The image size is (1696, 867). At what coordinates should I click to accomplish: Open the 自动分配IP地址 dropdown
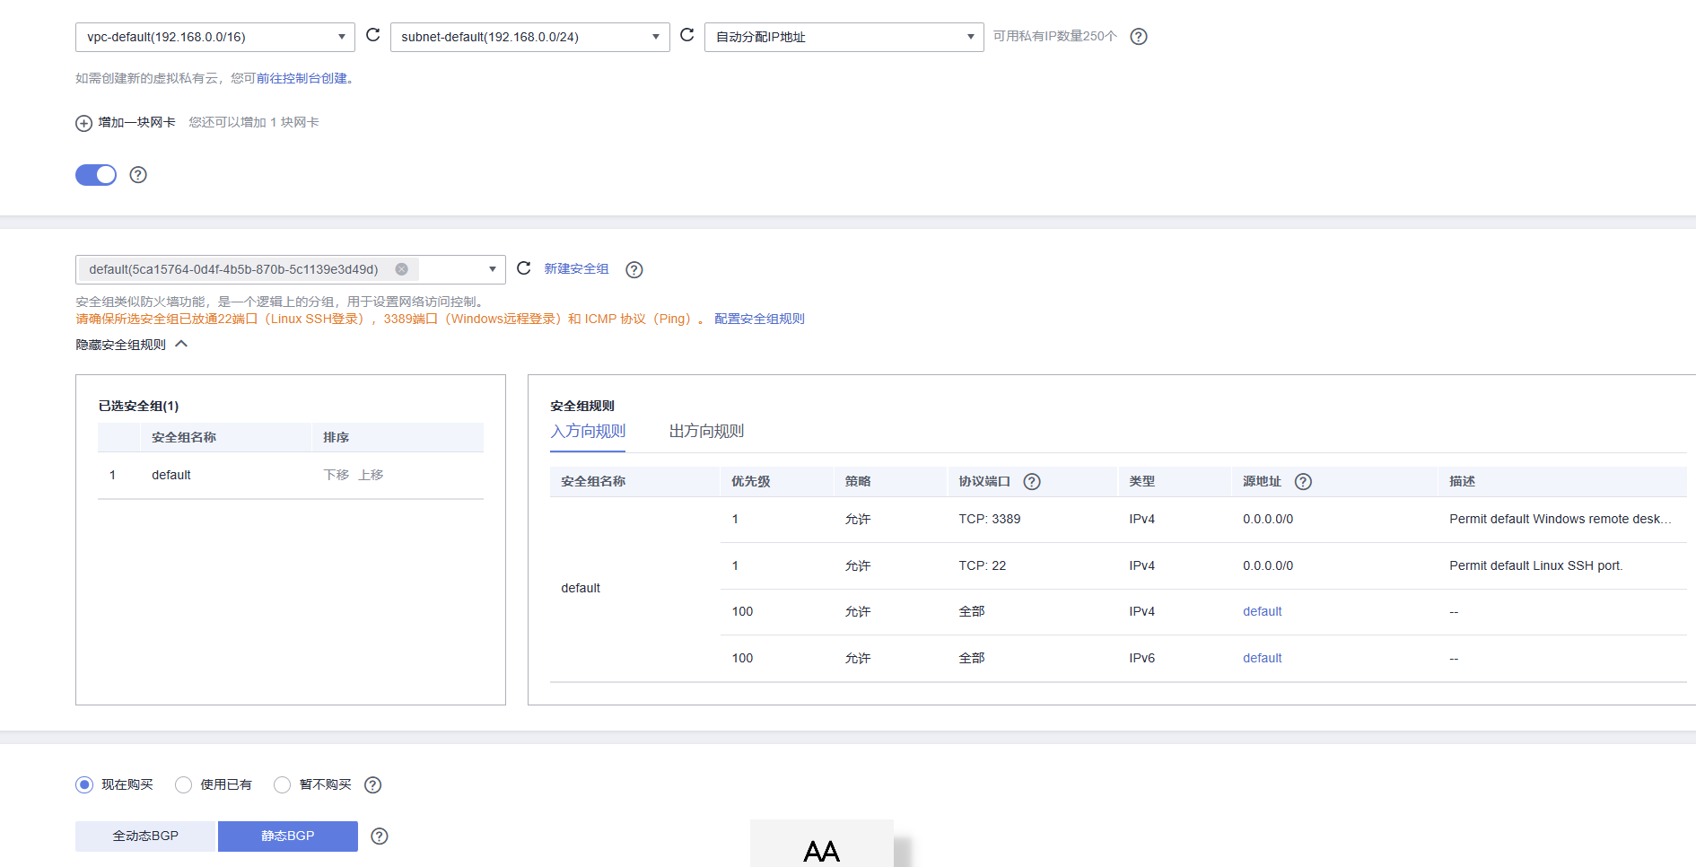click(844, 37)
